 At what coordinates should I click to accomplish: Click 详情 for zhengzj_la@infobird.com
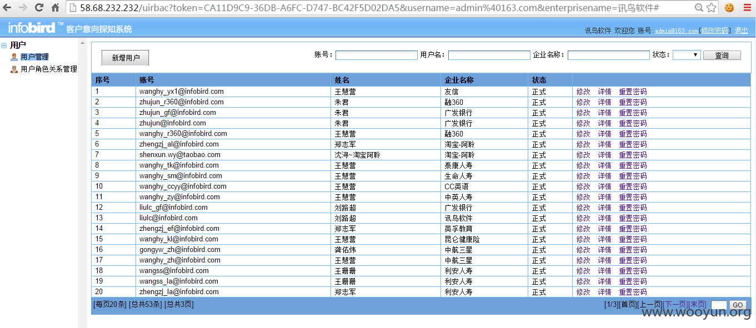tap(604, 292)
